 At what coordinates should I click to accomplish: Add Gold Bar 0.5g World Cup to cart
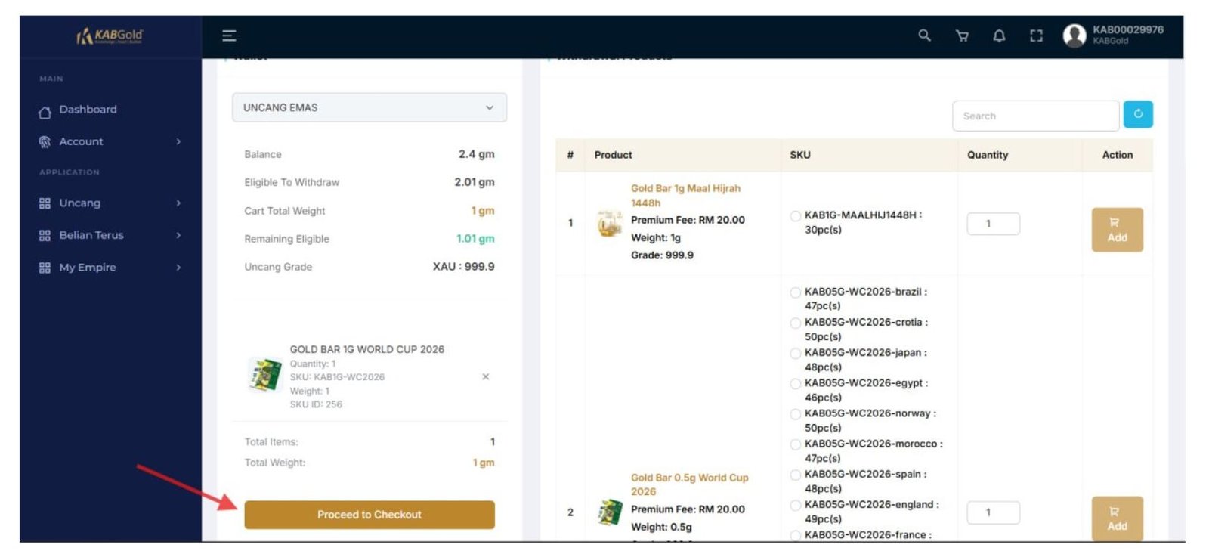point(1117,518)
